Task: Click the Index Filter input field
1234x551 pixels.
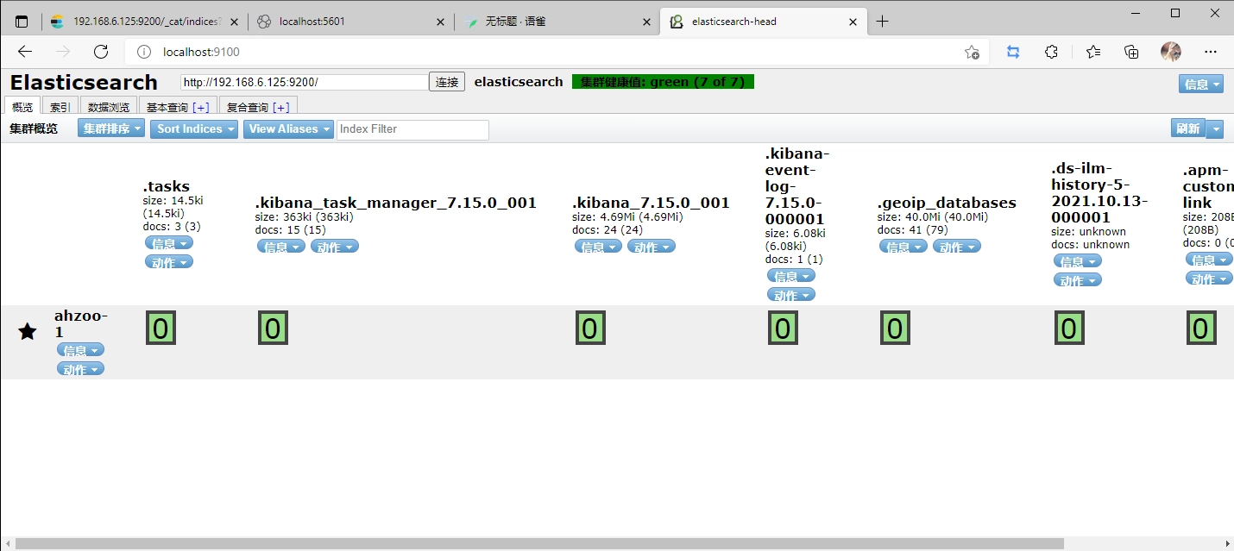Action: click(412, 129)
